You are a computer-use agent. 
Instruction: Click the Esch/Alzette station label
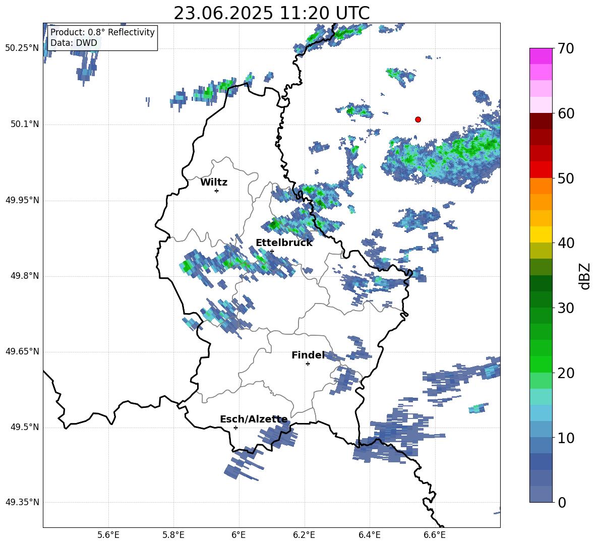(254, 419)
